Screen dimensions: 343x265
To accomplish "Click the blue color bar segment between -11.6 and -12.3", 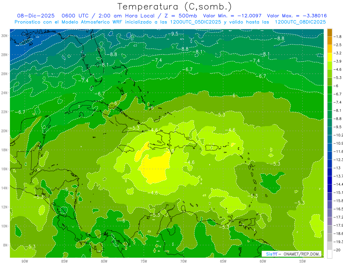I will click(x=330, y=156).
